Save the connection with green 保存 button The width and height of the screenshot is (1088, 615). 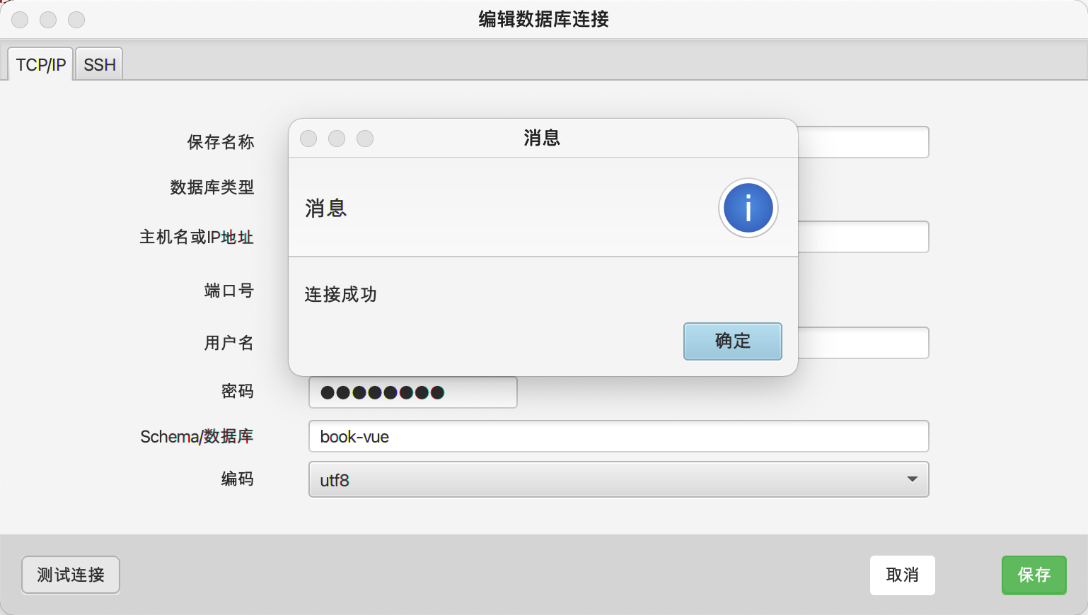pos(1034,575)
